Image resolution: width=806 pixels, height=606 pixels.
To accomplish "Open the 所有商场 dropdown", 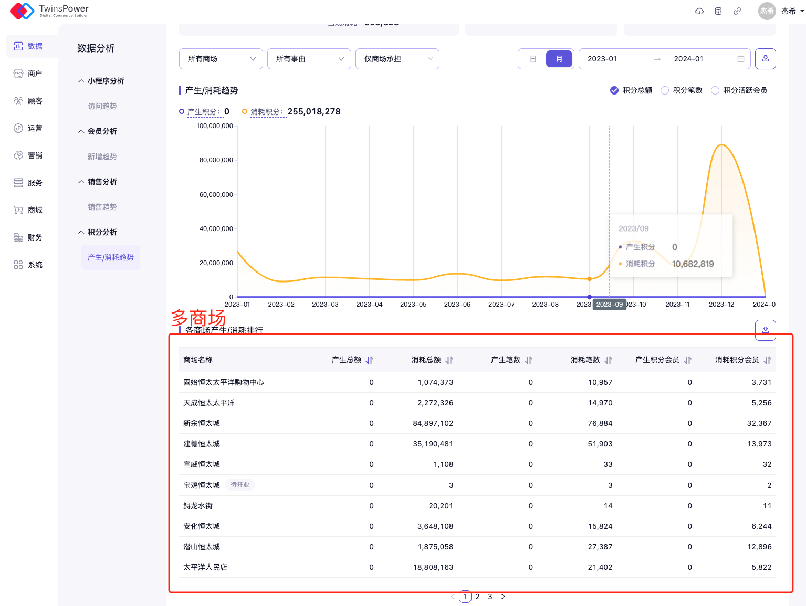I will coord(221,59).
